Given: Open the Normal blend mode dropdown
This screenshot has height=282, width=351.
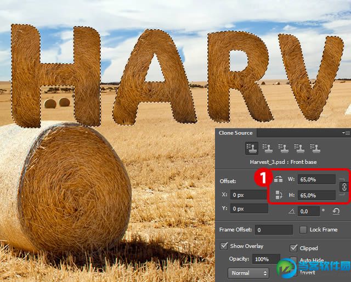Looking at the screenshot, I should 248,273.
